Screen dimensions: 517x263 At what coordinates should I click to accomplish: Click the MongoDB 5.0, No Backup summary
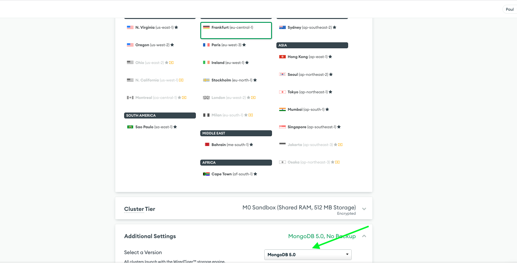[322, 236]
